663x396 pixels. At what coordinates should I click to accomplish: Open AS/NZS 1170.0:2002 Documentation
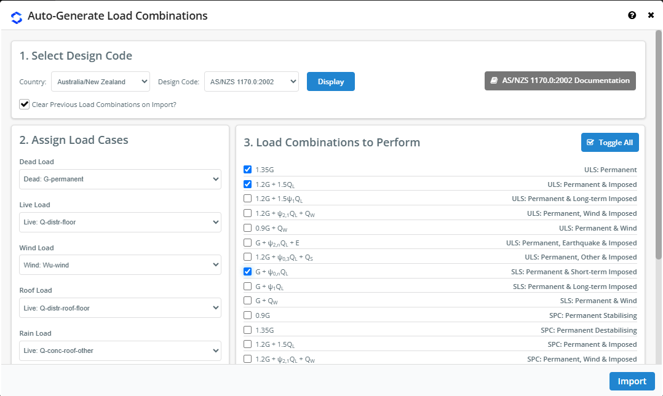(560, 81)
